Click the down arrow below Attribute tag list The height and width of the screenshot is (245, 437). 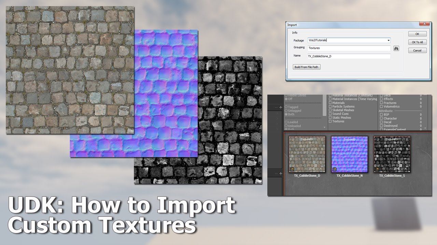(x=425, y=129)
